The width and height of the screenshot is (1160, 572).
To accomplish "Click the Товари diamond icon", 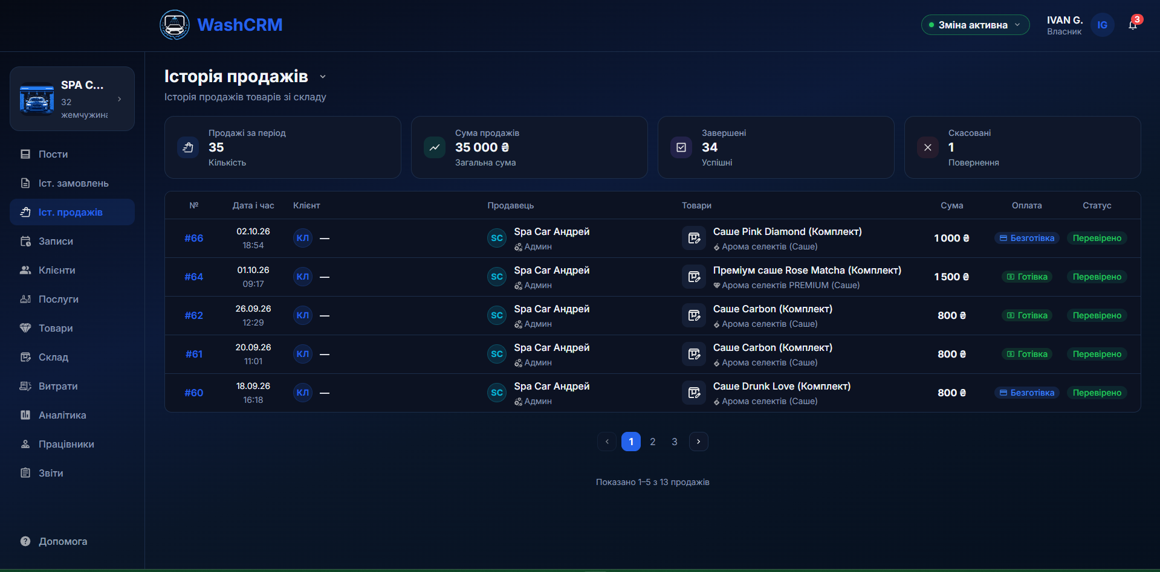I will (25, 328).
